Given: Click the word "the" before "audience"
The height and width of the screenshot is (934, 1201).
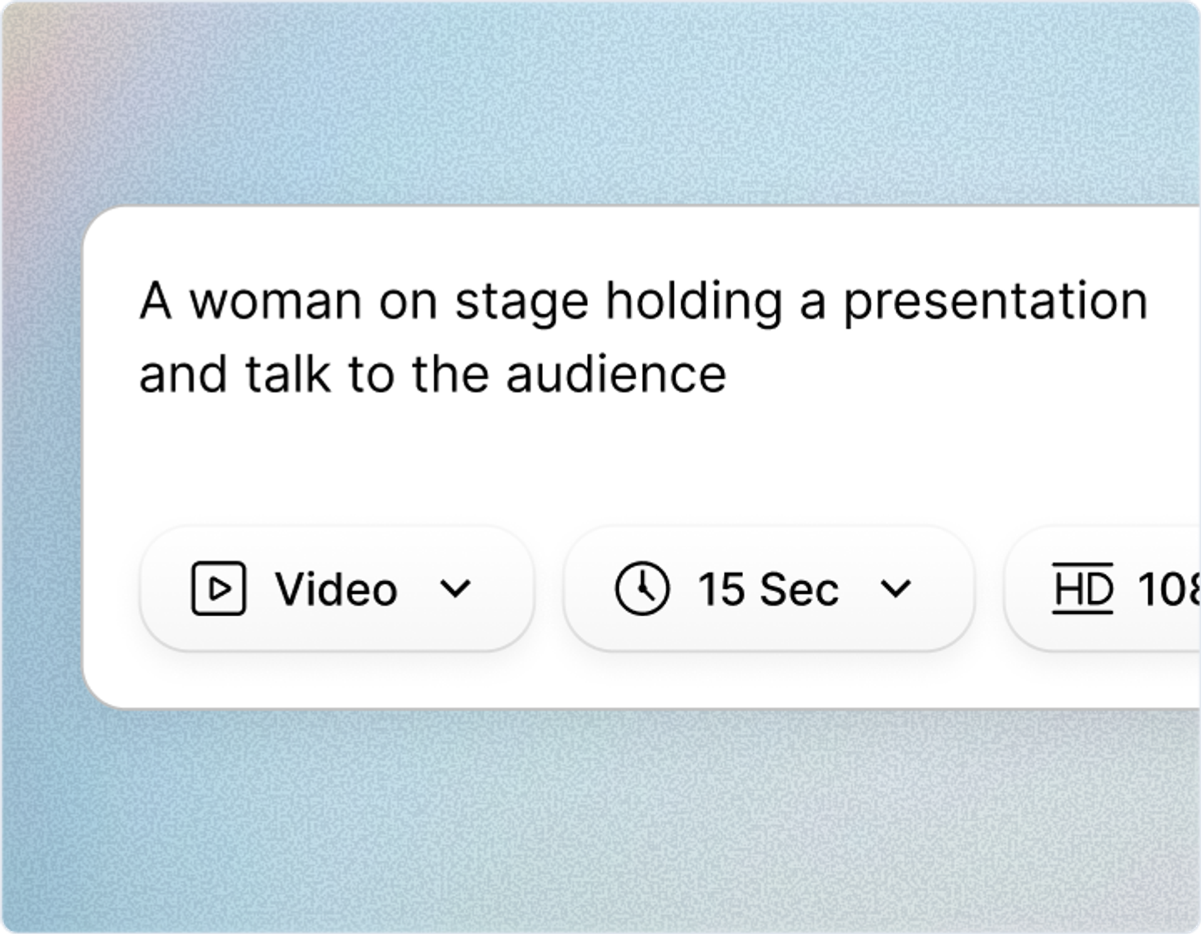Looking at the screenshot, I should tap(450, 375).
